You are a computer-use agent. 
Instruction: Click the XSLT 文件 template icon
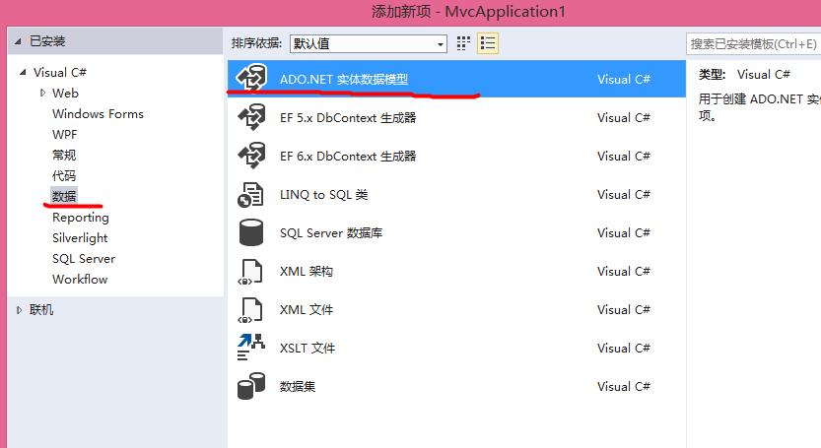[251, 348]
